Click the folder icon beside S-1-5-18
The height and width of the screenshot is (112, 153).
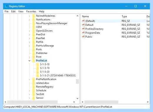[37, 64]
